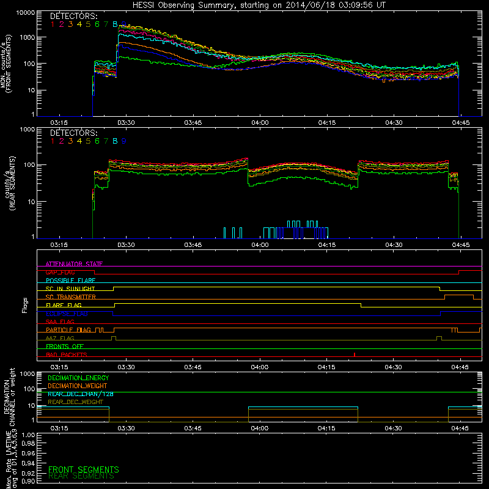
Task: Click the FRONTS_OFF flag label
Action: click(65, 346)
